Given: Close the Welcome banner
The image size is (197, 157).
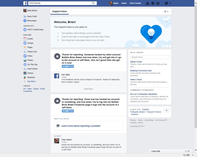Looking at the screenshot, I should click(166, 21).
